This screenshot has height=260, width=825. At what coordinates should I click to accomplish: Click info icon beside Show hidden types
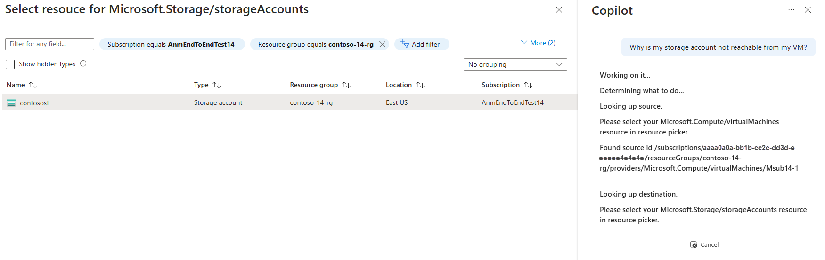(83, 63)
